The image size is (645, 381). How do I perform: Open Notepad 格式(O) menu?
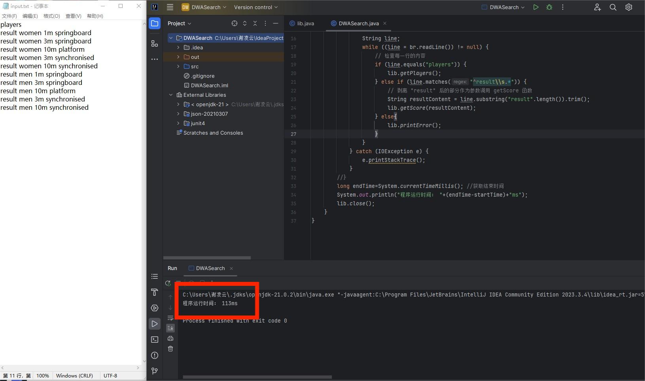point(52,16)
